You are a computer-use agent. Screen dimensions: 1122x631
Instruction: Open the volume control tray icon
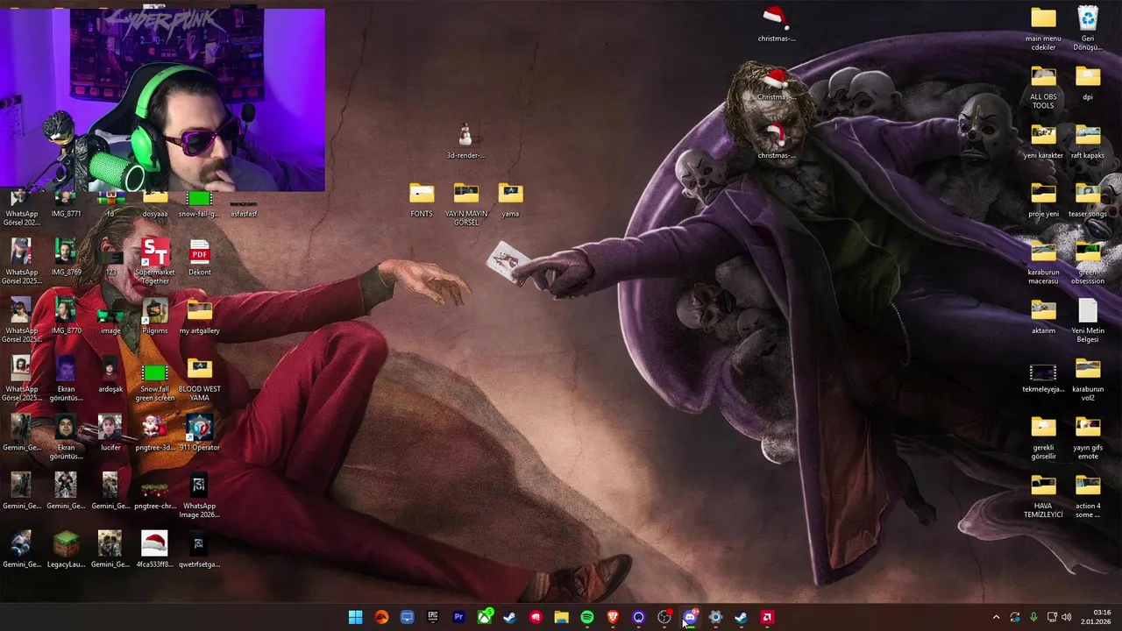1067,617
